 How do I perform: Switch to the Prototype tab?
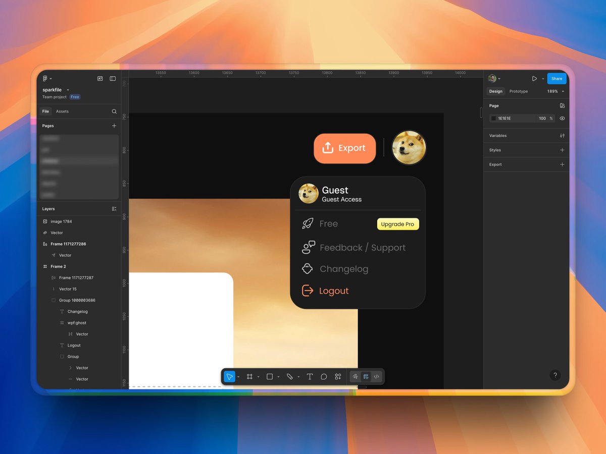pos(519,91)
